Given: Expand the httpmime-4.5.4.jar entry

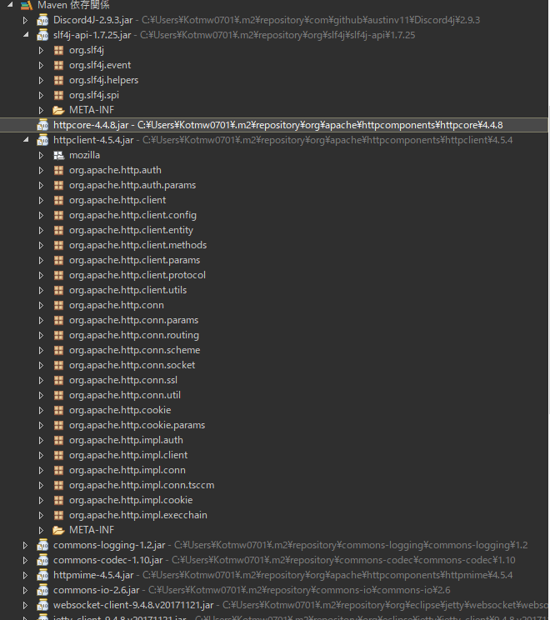Looking at the screenshot, I should (25, 576).
